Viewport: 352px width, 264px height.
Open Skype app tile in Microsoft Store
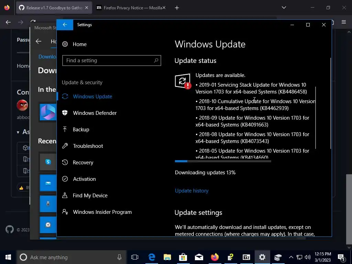click(48, 162)
